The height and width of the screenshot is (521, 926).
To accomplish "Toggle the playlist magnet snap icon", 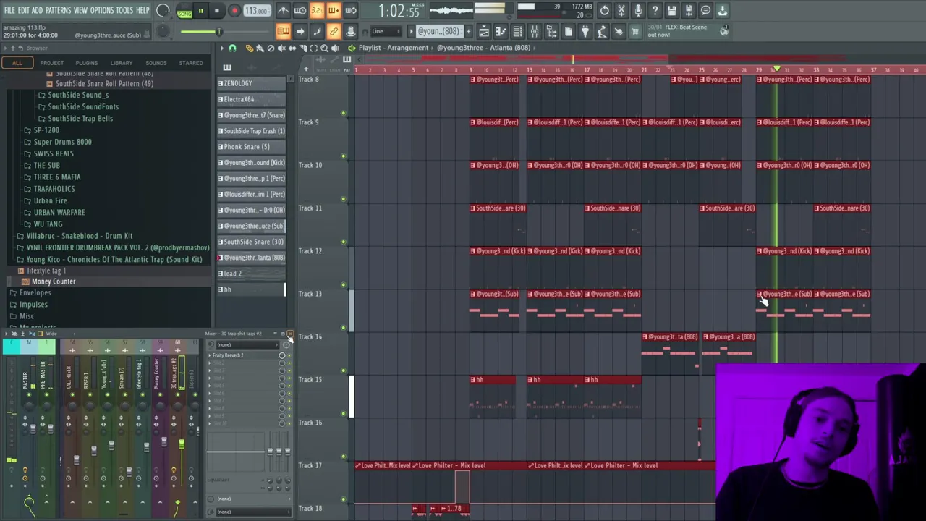I will click(232, 48).
